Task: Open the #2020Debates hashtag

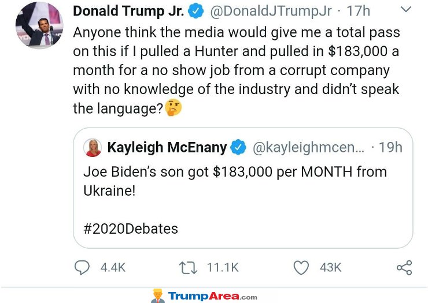Action: click(x=131, y=229)
